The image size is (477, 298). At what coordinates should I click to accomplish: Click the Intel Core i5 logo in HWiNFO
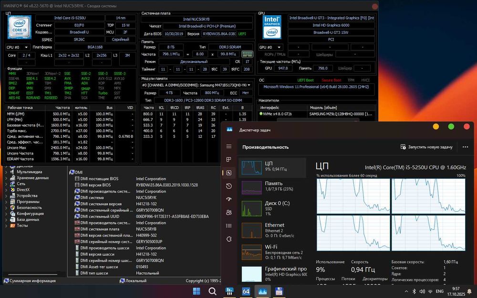point(20,27)
